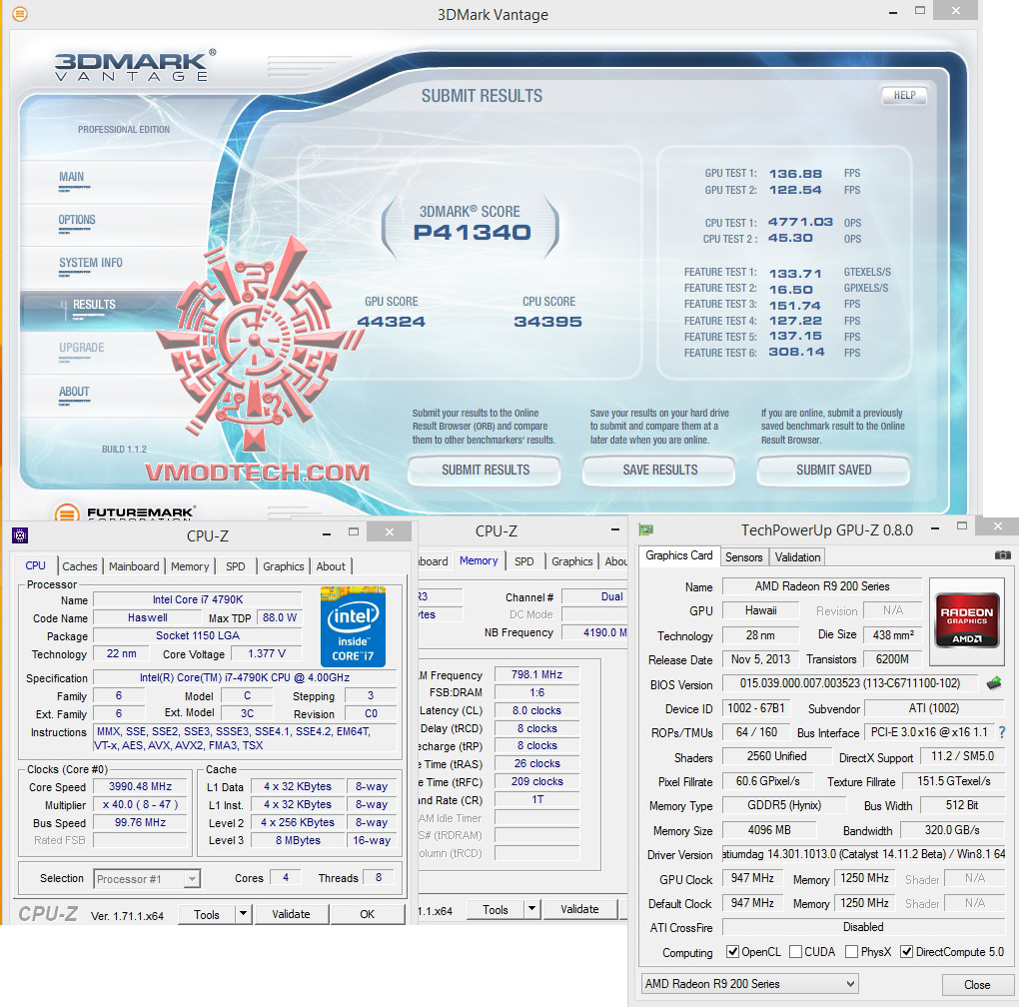The image size is (1019, 1007).
Task: Toggle the DirectCompute 5.0 checkbox
Action: point(906,952)
